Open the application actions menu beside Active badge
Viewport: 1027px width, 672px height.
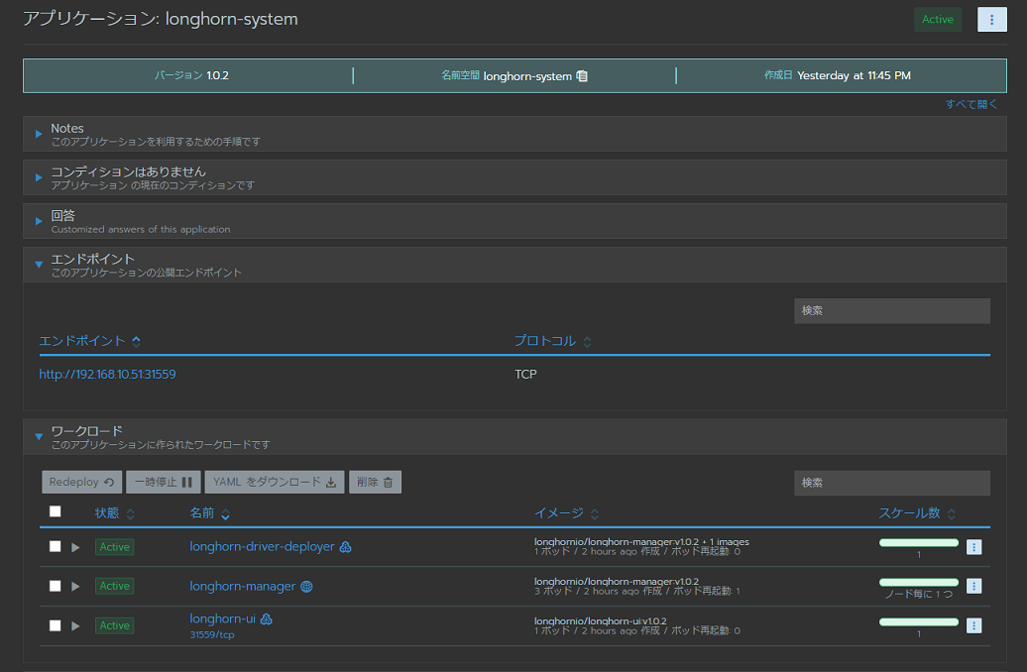coord(991,20)
